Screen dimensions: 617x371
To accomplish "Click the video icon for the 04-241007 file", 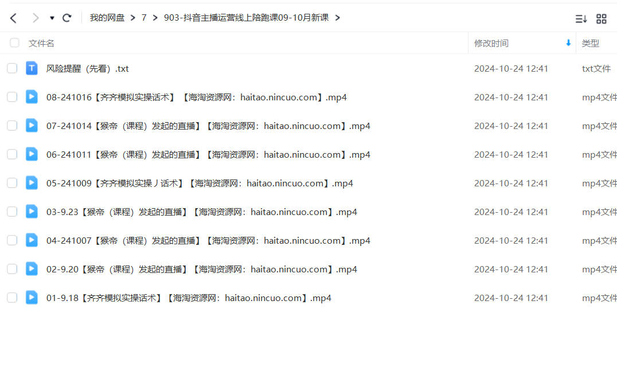I will pyautogui.click(x=32, y=240).
